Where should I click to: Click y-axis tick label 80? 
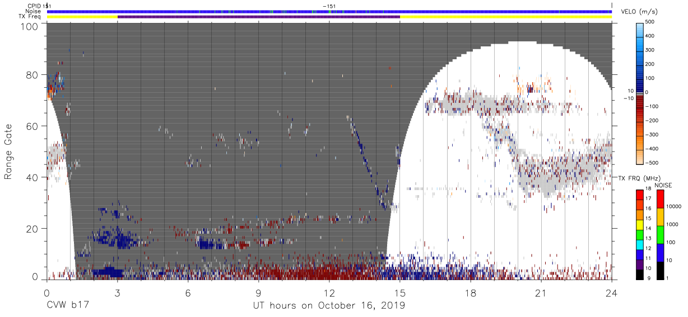[x=32, y=75]
